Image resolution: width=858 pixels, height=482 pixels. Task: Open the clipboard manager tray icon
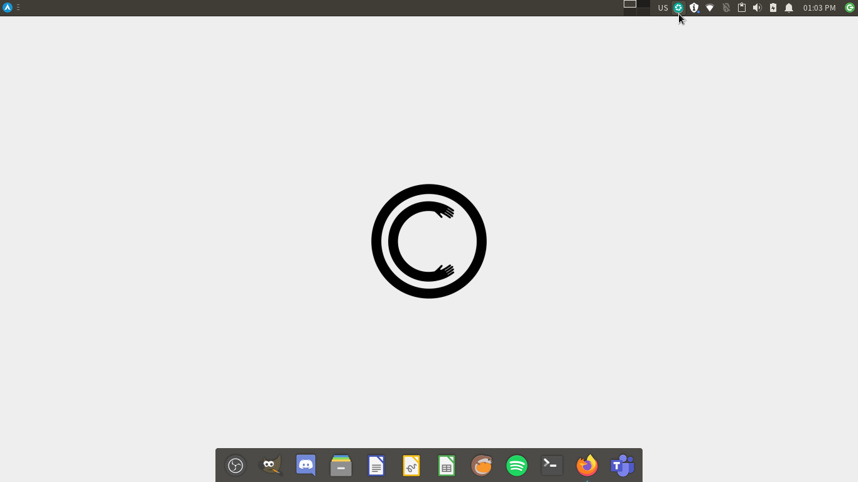(742, 8)
